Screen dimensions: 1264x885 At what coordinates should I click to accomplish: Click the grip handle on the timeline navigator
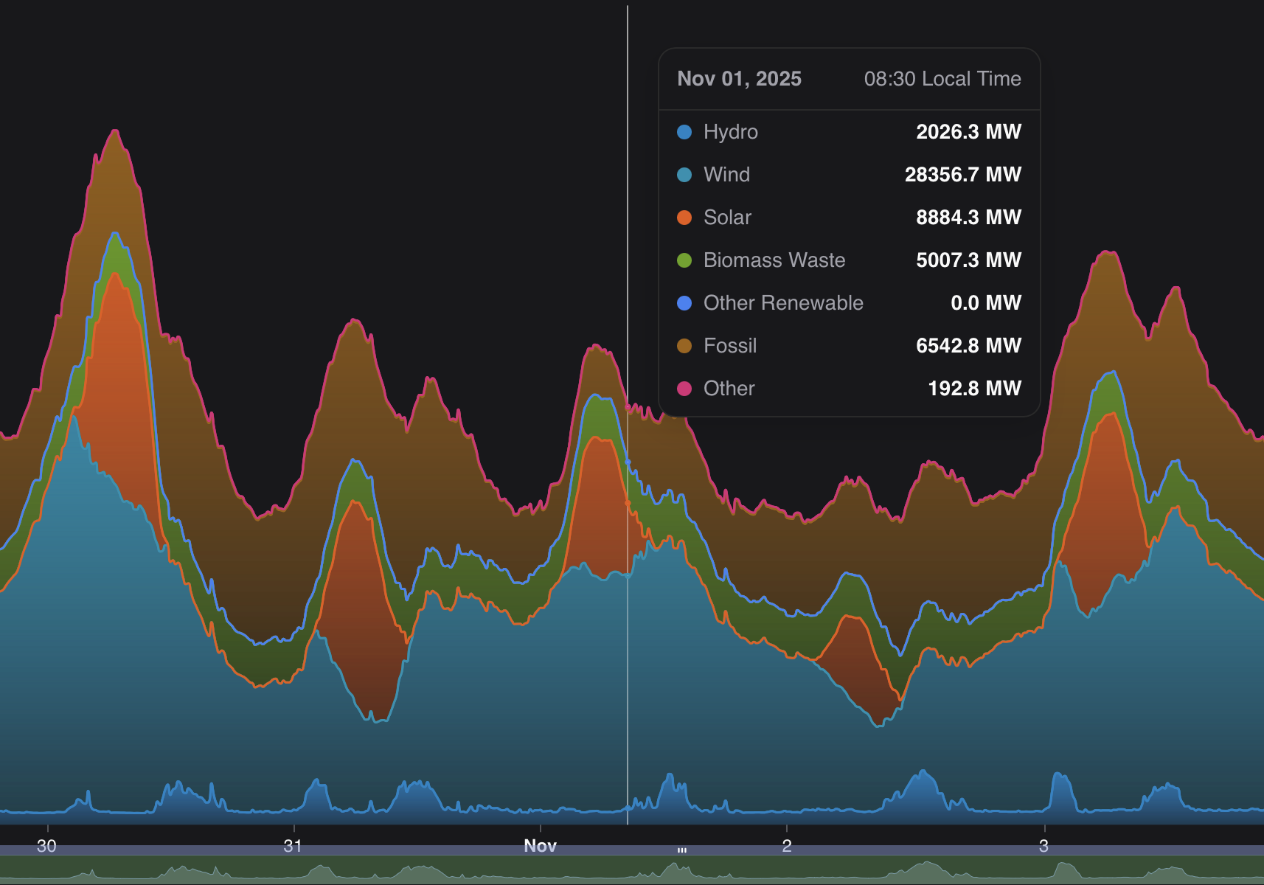[x=681, y=850]
